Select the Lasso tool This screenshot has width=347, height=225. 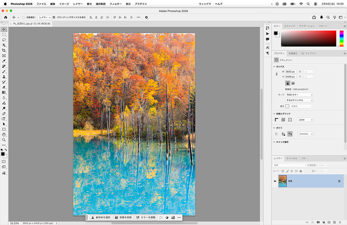pos(4,40)
